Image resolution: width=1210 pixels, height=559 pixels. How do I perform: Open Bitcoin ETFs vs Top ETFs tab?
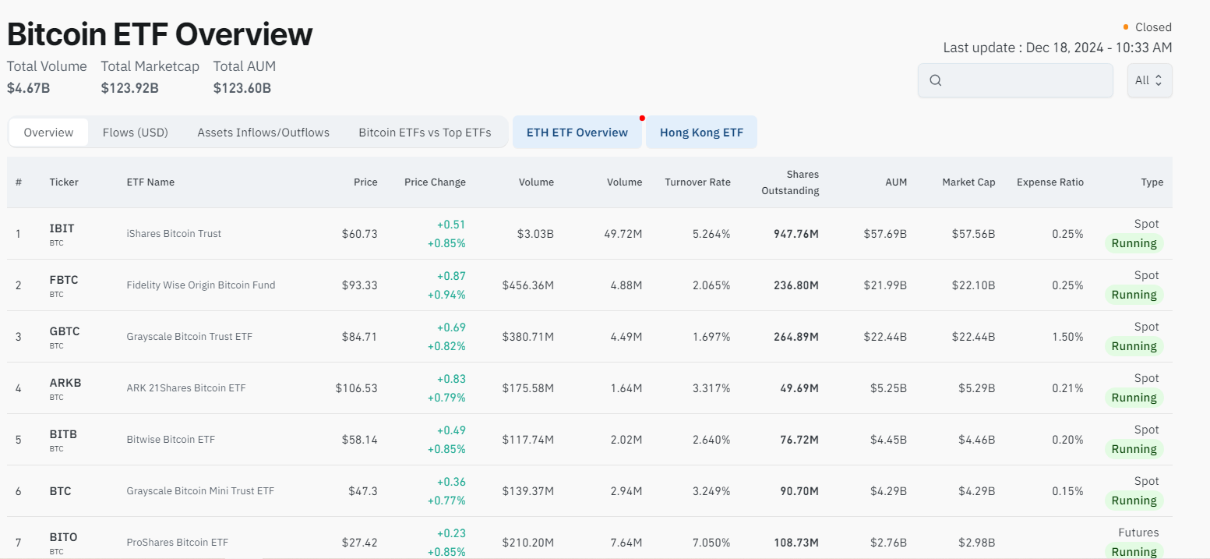click(x=425, y=133)
